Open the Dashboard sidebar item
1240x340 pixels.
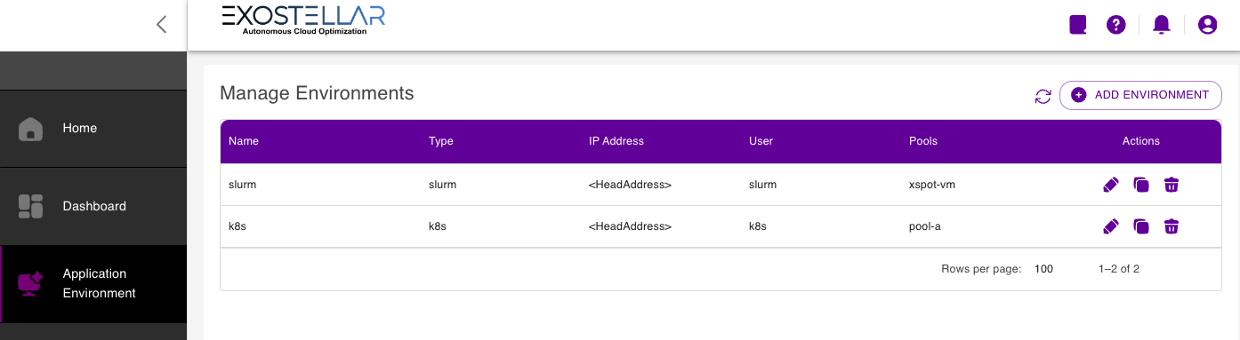(x=93, y=207)
